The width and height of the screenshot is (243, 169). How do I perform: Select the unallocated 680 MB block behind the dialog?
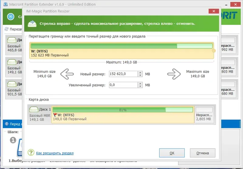pos(229,89)
